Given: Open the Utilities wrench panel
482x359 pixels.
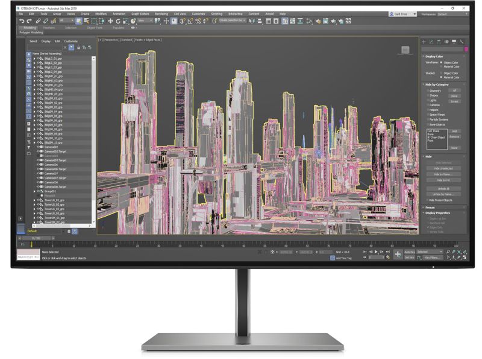Looking at the screenshot, I should 462,42.
